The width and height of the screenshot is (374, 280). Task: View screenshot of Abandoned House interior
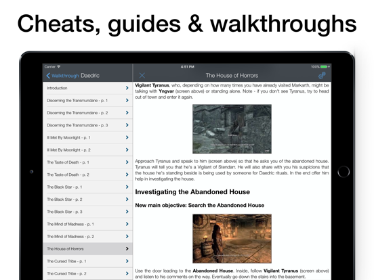coord(232,239)
